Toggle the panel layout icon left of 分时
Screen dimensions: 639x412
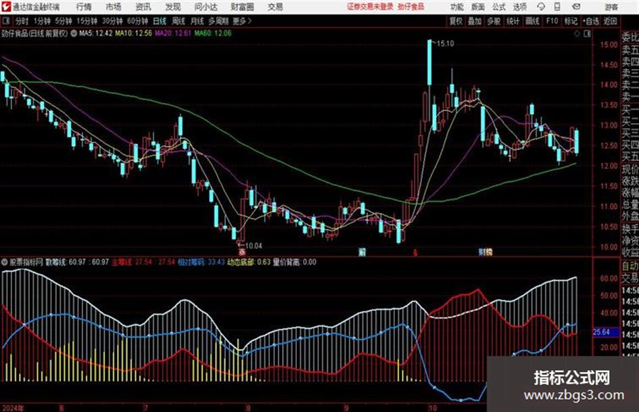(x=5, y=21)
